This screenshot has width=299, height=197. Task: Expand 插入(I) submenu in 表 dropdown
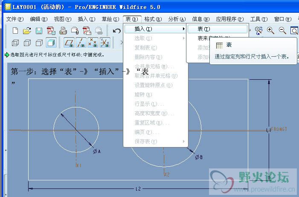155,29
